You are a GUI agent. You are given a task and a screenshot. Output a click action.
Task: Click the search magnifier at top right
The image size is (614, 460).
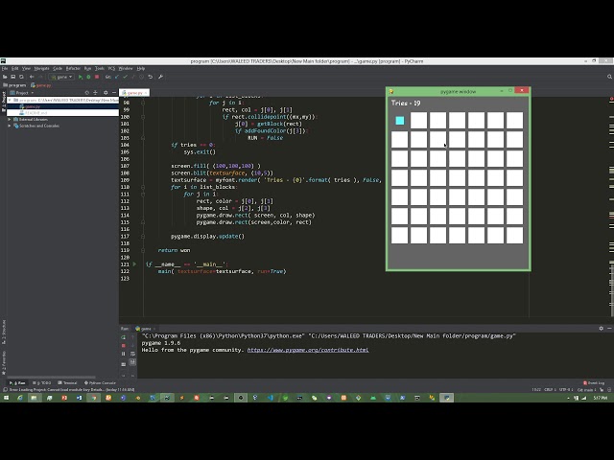pos(609,77)
